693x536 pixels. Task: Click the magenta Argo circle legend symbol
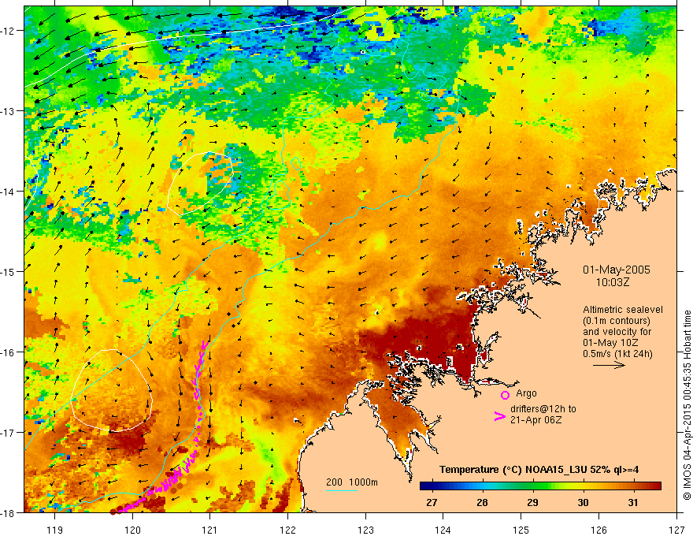[505, 395]
